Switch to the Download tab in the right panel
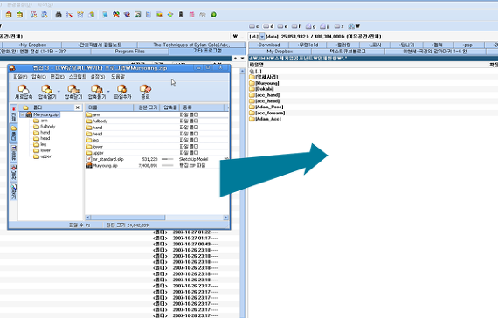The image size is (498, 318). point(268,45)
